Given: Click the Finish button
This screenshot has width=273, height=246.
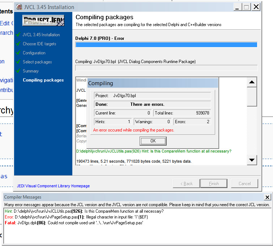Looking at the screenshot, I should 214,184.
